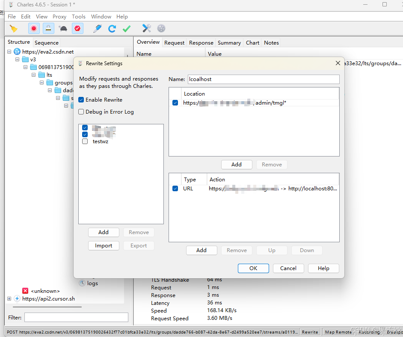Open Settings gear icon in toolbar
This screenshot has height=337, width=403.
[161, 28]
